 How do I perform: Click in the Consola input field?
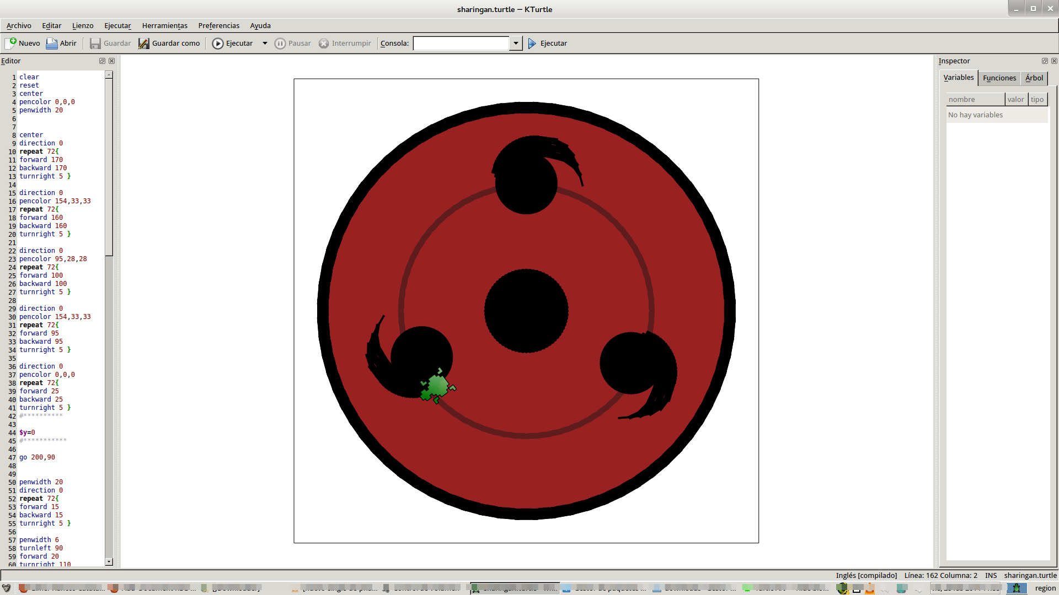(461, 43)
